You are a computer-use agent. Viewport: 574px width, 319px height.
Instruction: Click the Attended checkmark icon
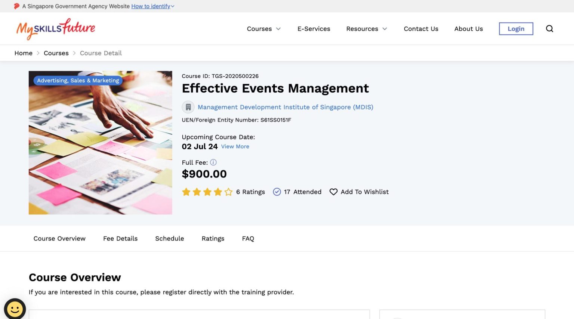pyautogui.click(x=277, y=192)
